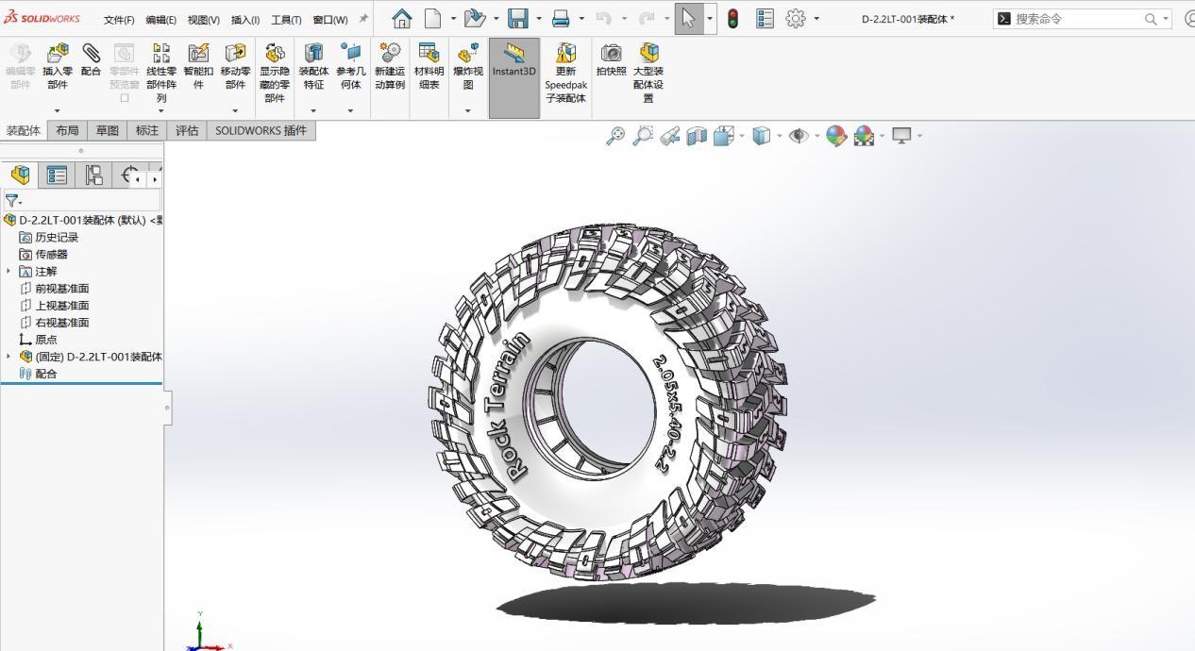Switch to the 评估 tab
Viewport: 1195px width, 651px height.
point(187,131)
